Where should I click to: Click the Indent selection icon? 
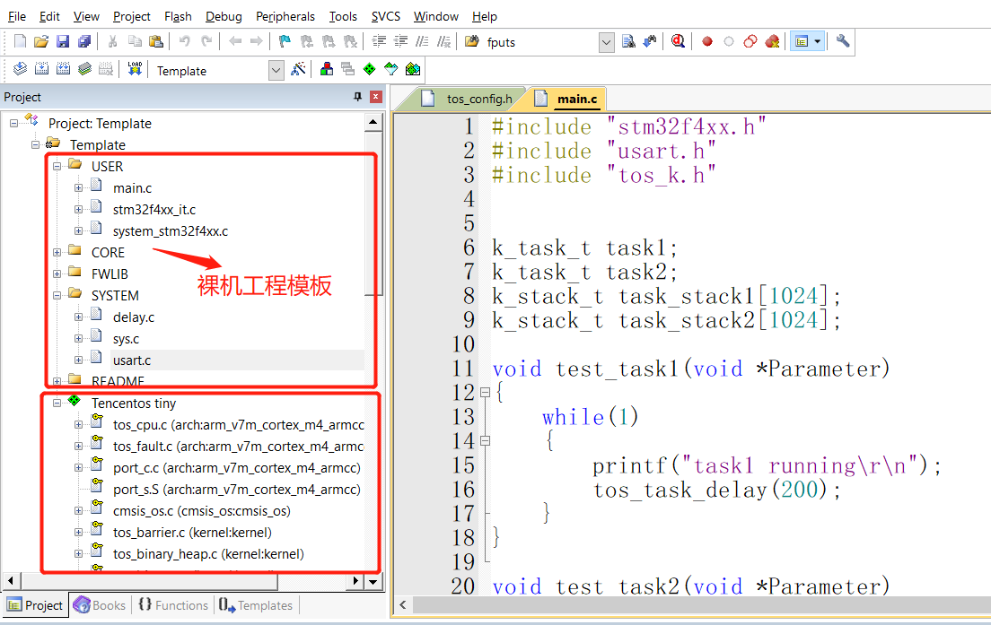pyautogui.click(x=379, y=41)
